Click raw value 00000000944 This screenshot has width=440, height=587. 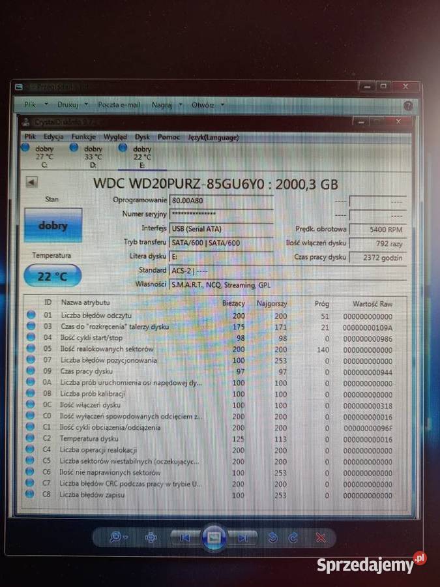click(x=368, y=372)
